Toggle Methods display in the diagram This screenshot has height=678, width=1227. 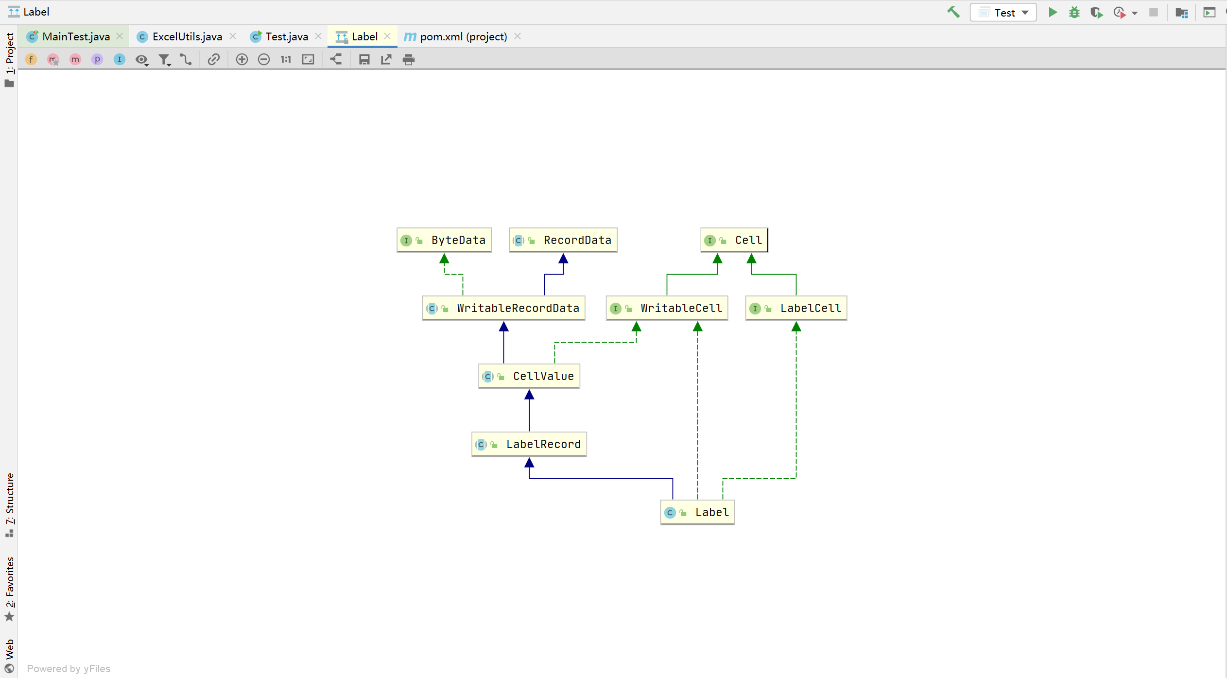pyautogui.click(x=75, y=59)
